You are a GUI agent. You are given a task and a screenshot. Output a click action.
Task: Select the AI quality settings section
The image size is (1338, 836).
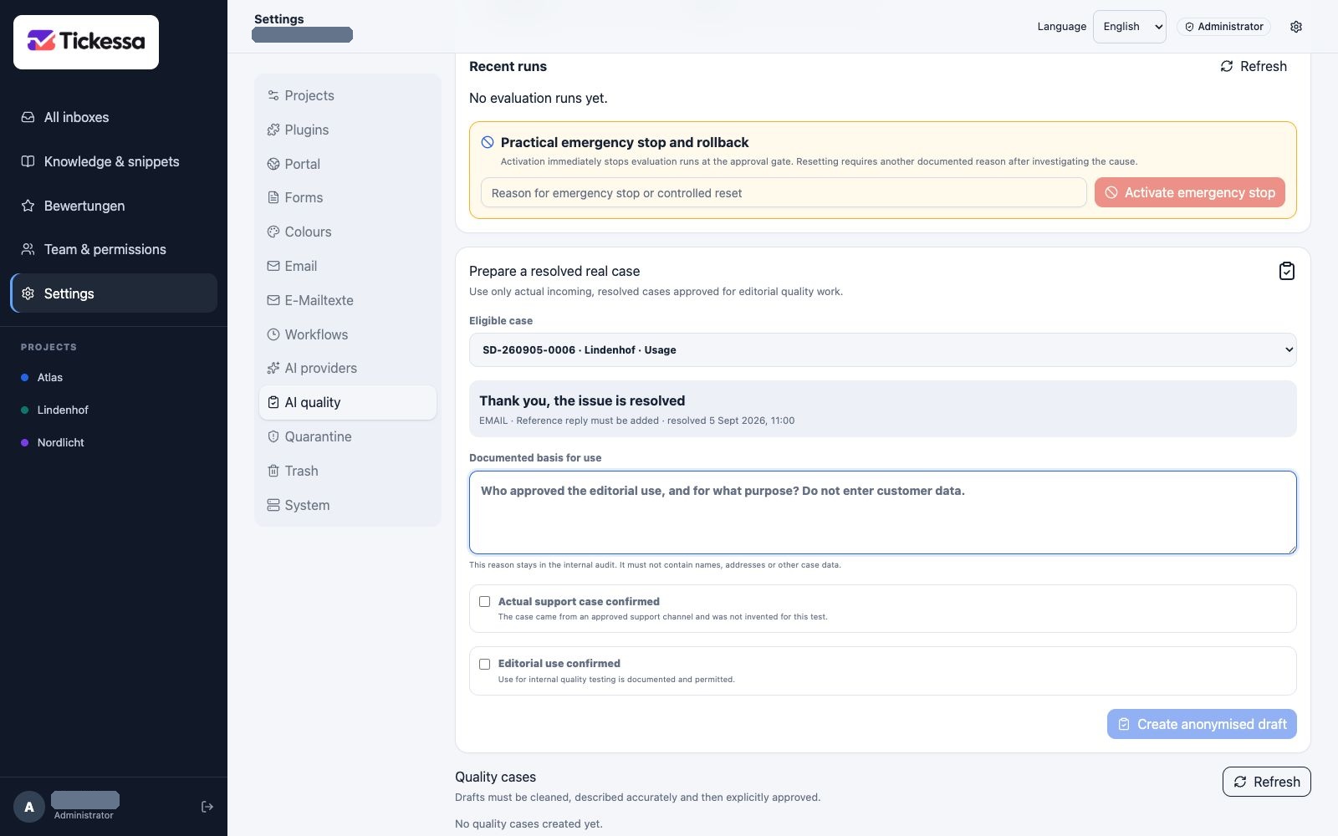click(348, 402)
